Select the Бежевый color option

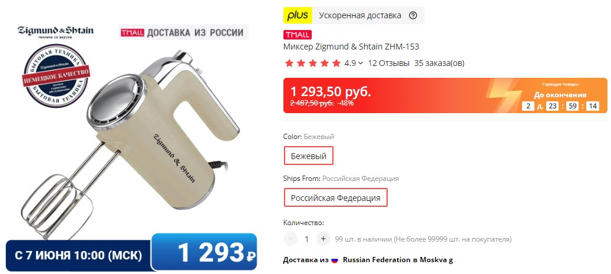click(x=308, y=156)
